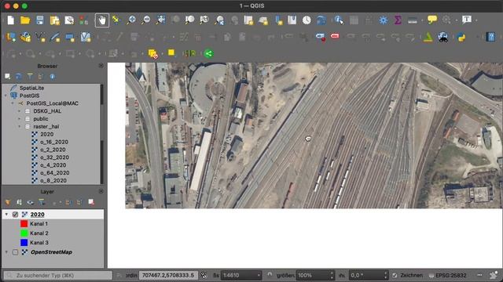Expand the public schema
Screen dimensions: 503x282
(19, 118)
